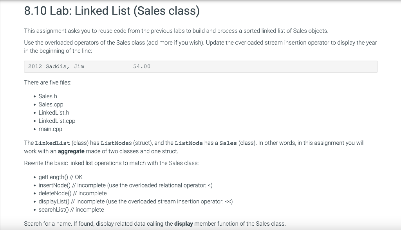The image size is (401, 230).
Task: Click the '54.00' value in code block
Action: (x=142, y=66)
